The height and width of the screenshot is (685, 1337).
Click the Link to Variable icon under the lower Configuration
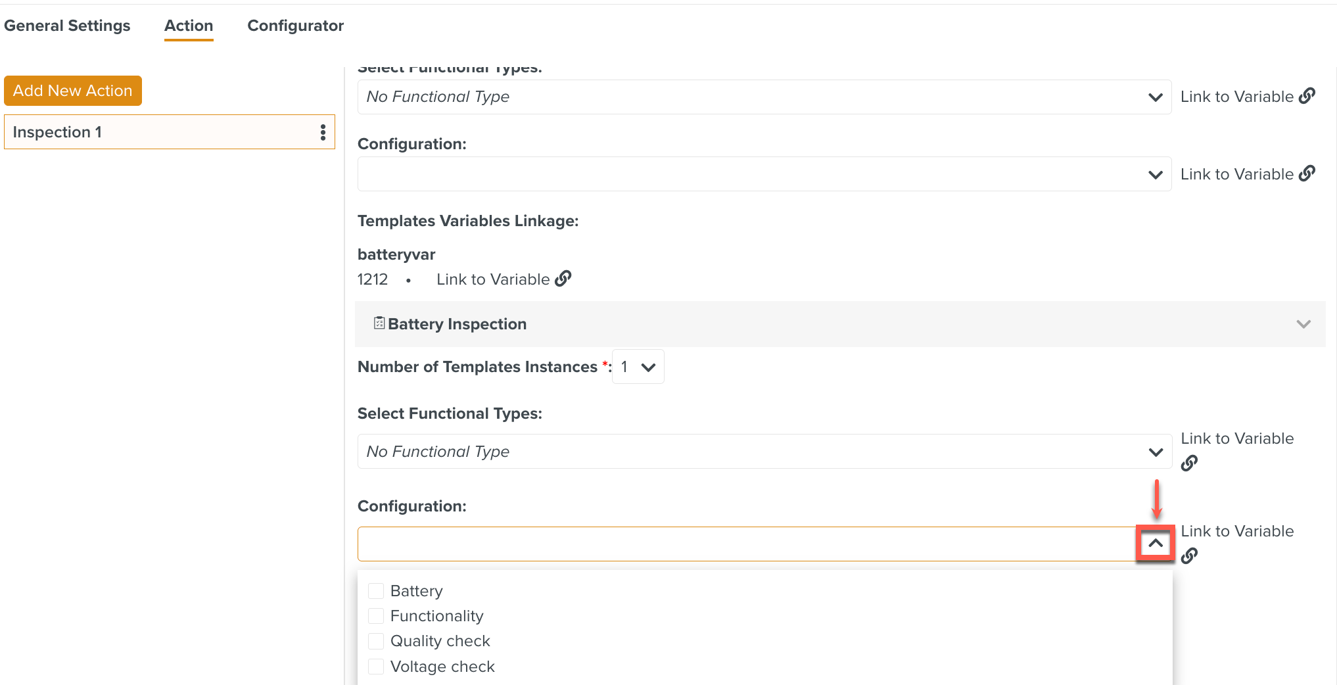coord(1190,555)
